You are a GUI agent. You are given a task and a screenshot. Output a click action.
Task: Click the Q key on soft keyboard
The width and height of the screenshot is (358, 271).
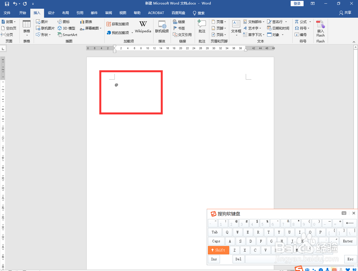(x=227, y=232)
